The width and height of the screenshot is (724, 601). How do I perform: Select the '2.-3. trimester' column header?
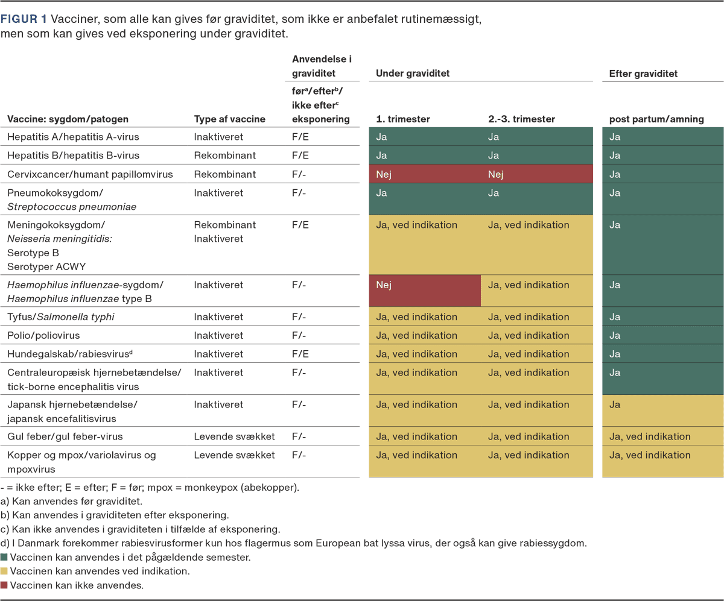pos(522,119)
